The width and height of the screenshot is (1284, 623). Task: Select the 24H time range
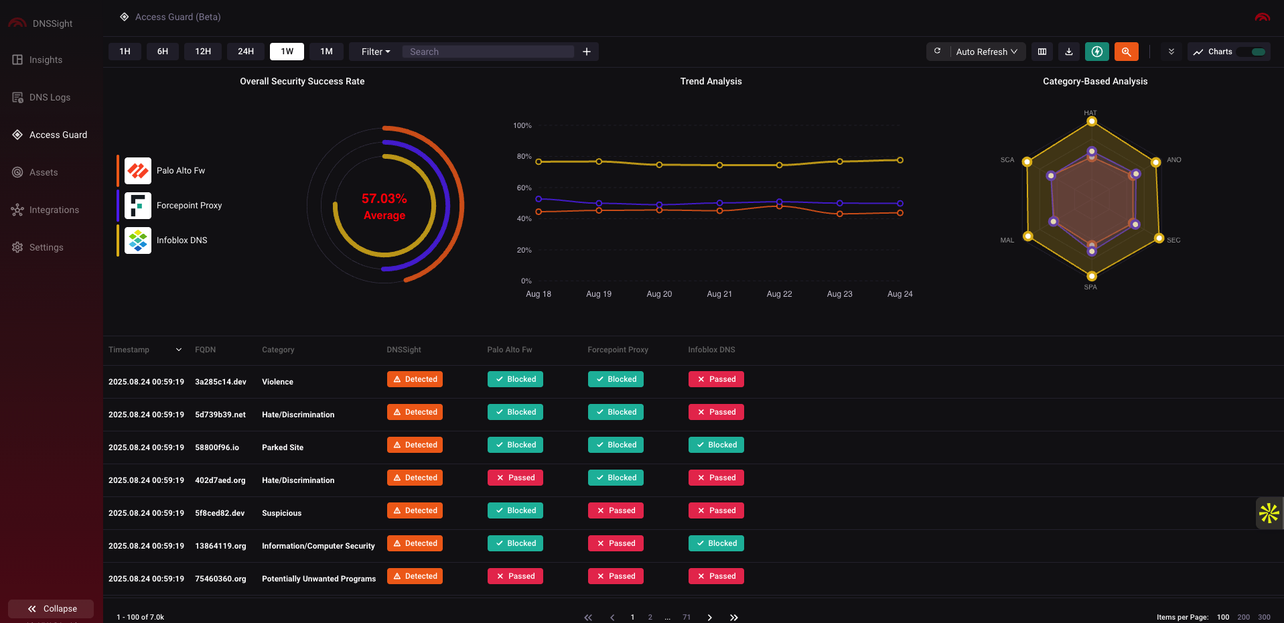[x=245, y=51]
